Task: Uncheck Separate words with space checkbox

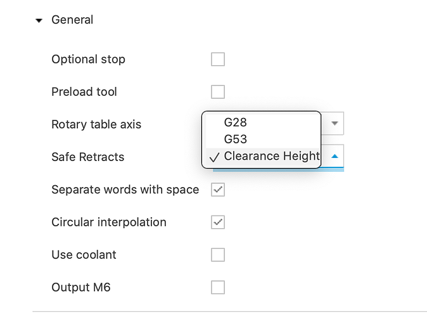Action: (x=218, y=190)
